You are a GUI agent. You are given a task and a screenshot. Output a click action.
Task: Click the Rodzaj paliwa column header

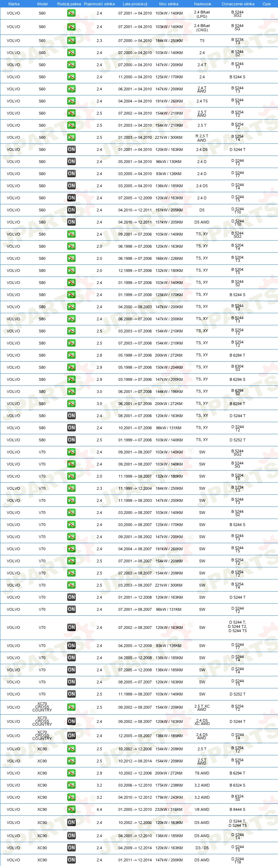(x=69, y=4)
